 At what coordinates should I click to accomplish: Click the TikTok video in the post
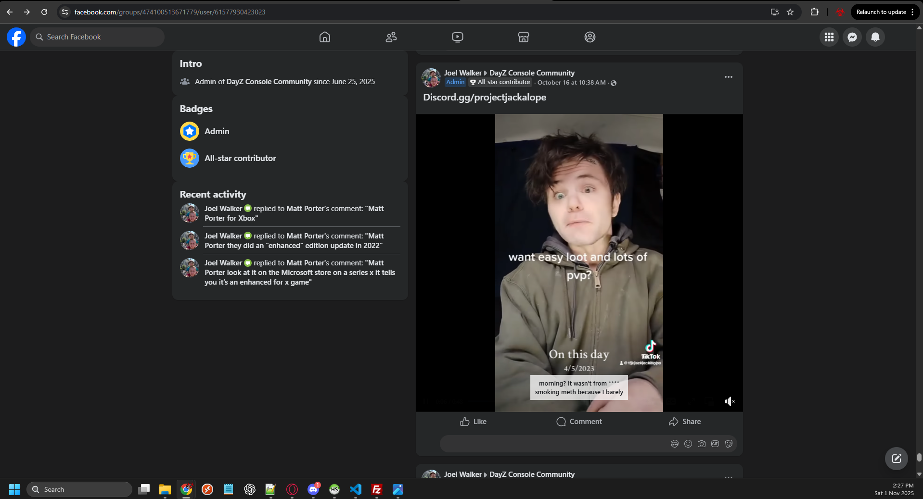tap(579, 262)
